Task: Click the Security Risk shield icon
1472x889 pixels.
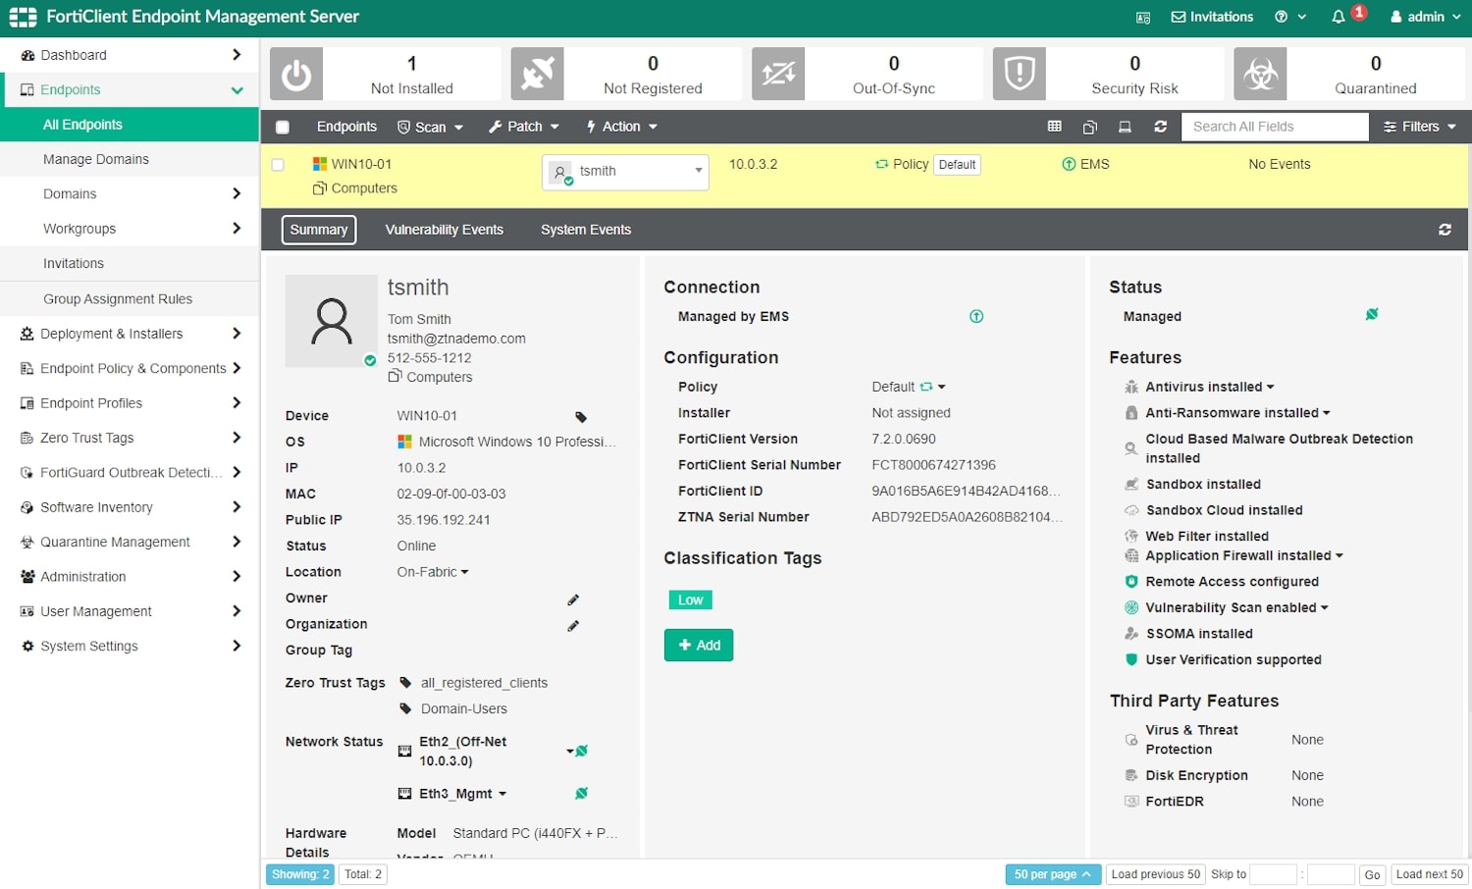Action: tap(1019, 75)
